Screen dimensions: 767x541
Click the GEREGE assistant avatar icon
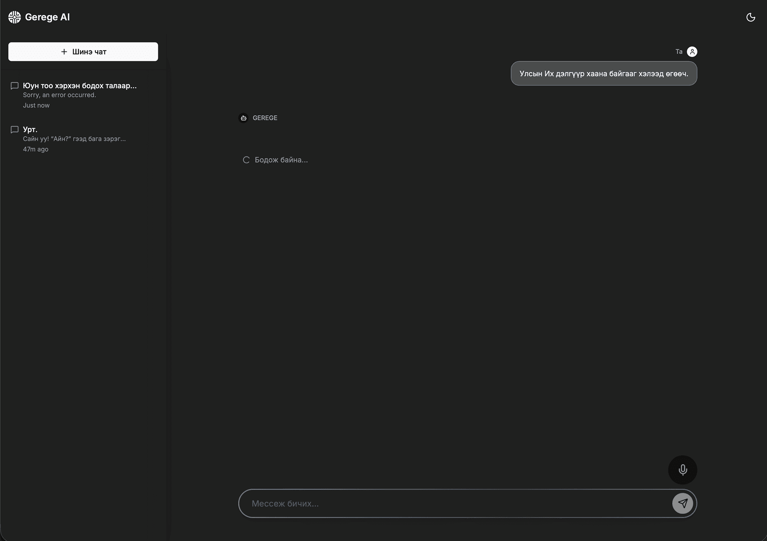pyautogui.click(x=243, y=118)
